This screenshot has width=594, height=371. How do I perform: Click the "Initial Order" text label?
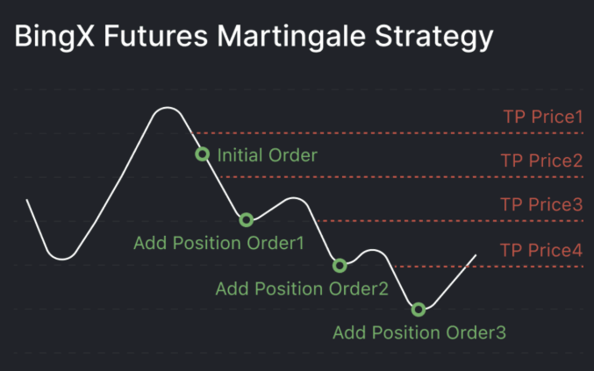(267, 155)
